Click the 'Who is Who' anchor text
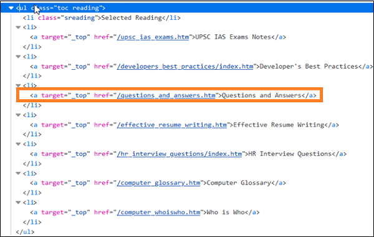Viewport: 374px width, 237px height. 226,213
